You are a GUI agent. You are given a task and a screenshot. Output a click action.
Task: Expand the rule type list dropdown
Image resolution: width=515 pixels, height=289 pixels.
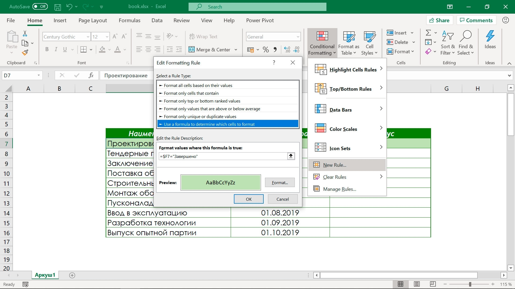click(x=228, y=104)
